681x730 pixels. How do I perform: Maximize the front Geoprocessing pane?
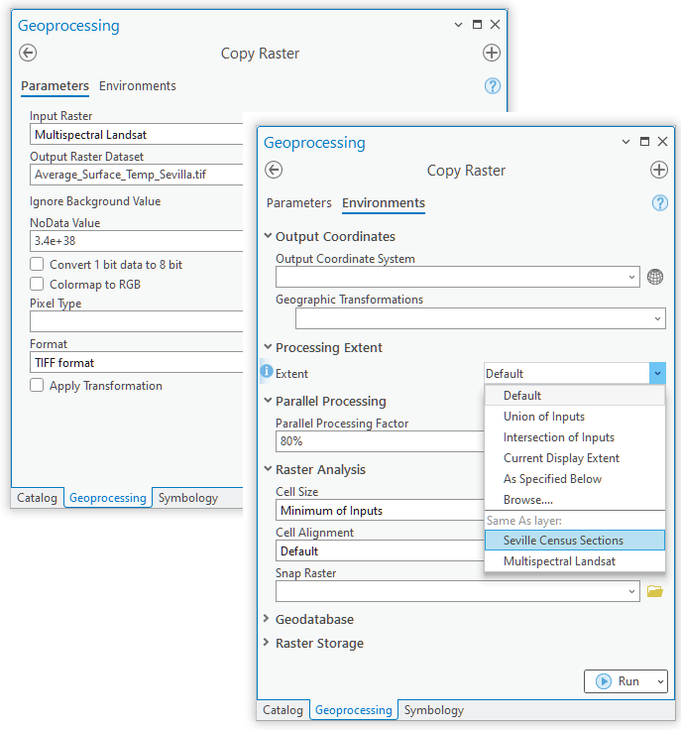click(644, 141)
